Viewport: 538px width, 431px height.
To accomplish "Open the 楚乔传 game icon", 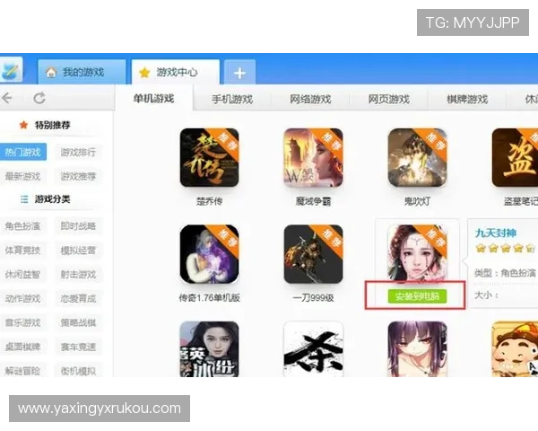I will tap(209, 158).
